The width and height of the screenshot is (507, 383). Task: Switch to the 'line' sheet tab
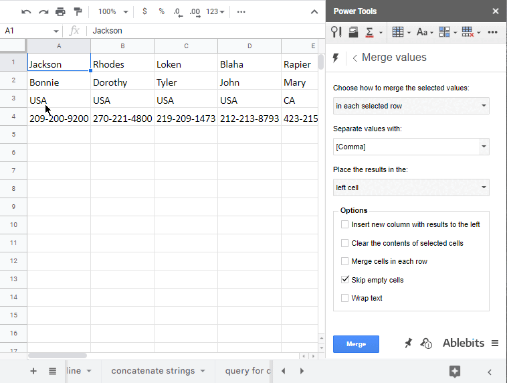point(74,371)
